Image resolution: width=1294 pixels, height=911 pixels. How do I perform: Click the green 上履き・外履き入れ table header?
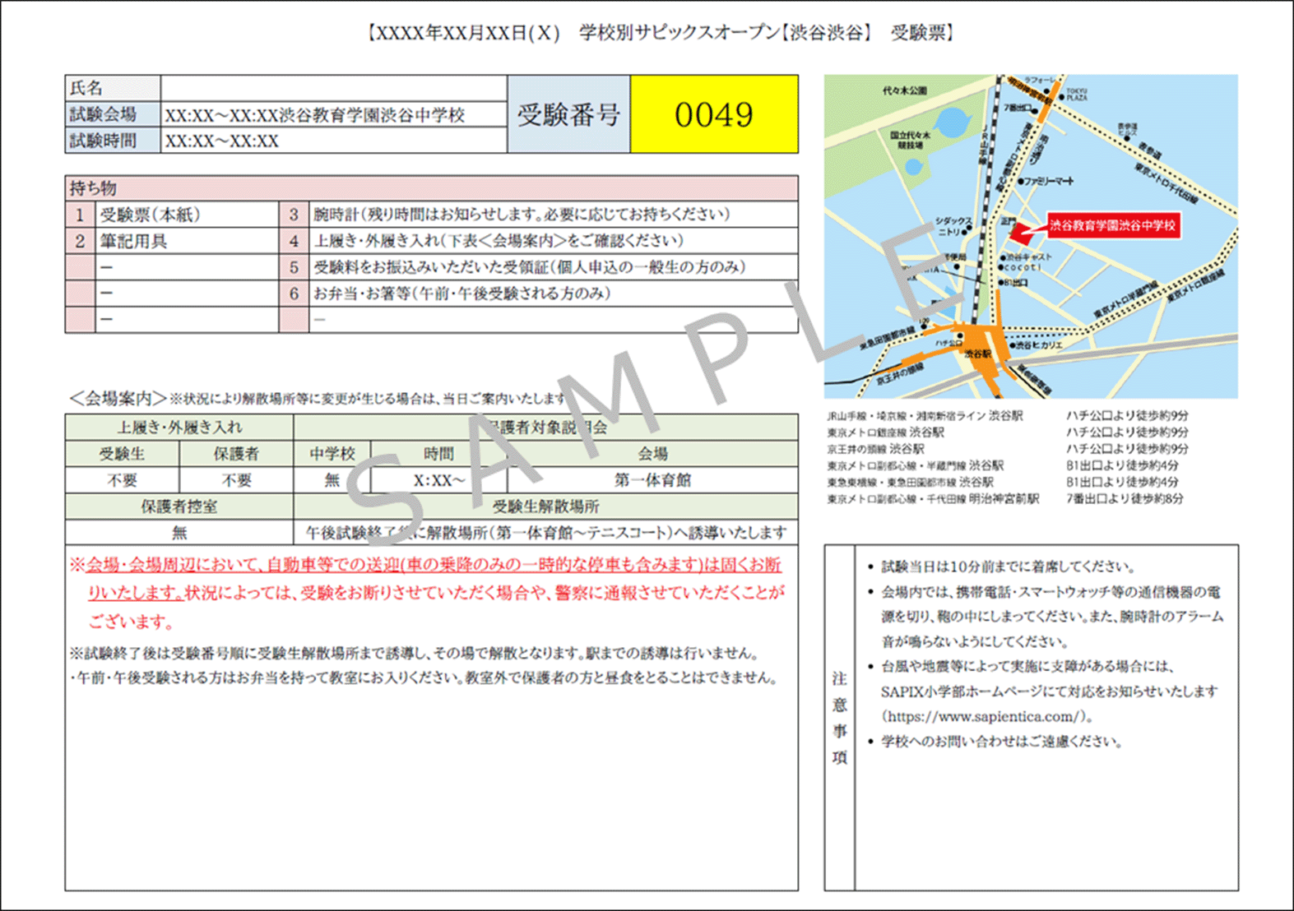click(179, 428)
